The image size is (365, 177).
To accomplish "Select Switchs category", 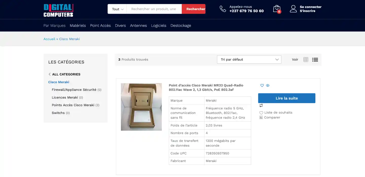I will point(58,113).
